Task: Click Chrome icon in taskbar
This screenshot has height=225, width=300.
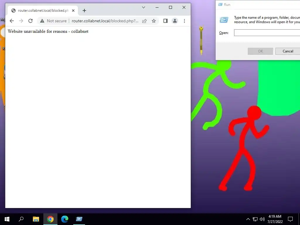Action: coord(50,219)
